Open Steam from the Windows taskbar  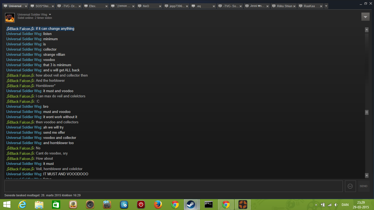pos(191,205)
